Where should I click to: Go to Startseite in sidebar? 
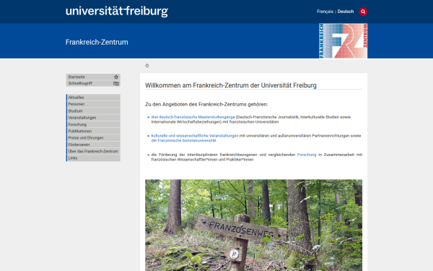tap(93, 77)
